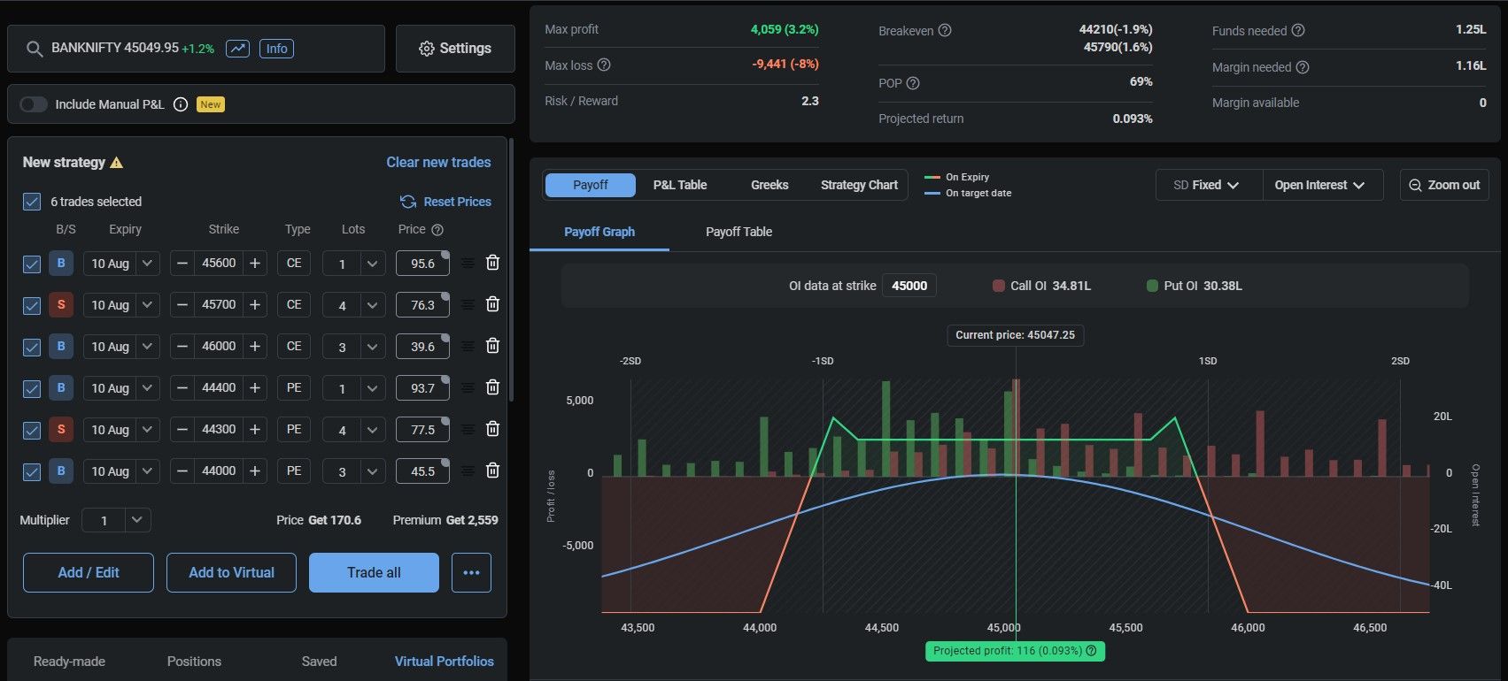Switch to the Strategy Chart tab
The height and width of the screenshot is (681, 1508).
(x=859, y=185)
